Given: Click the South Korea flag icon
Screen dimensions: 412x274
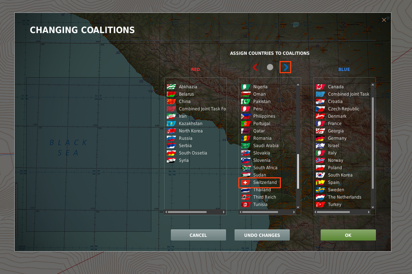Looking at the screenshot, I should click(x=320, y=175).
